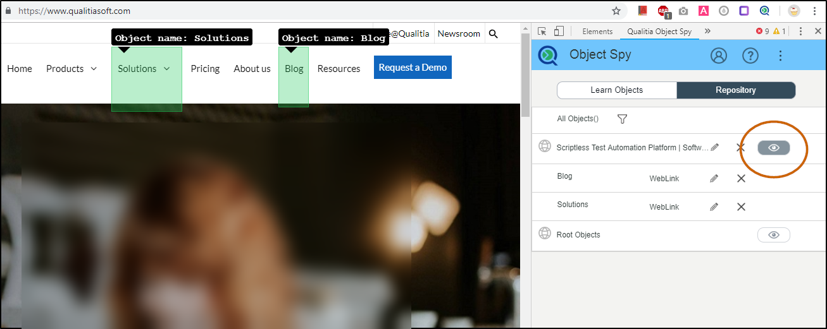Select the Repository tab
This screenshot has height=329, width=827.
click(735, 90)
